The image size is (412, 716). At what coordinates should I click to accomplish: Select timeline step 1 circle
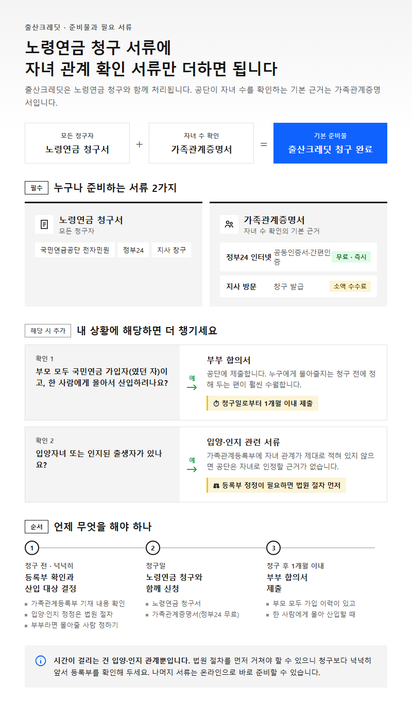click(x=32, y=548)
